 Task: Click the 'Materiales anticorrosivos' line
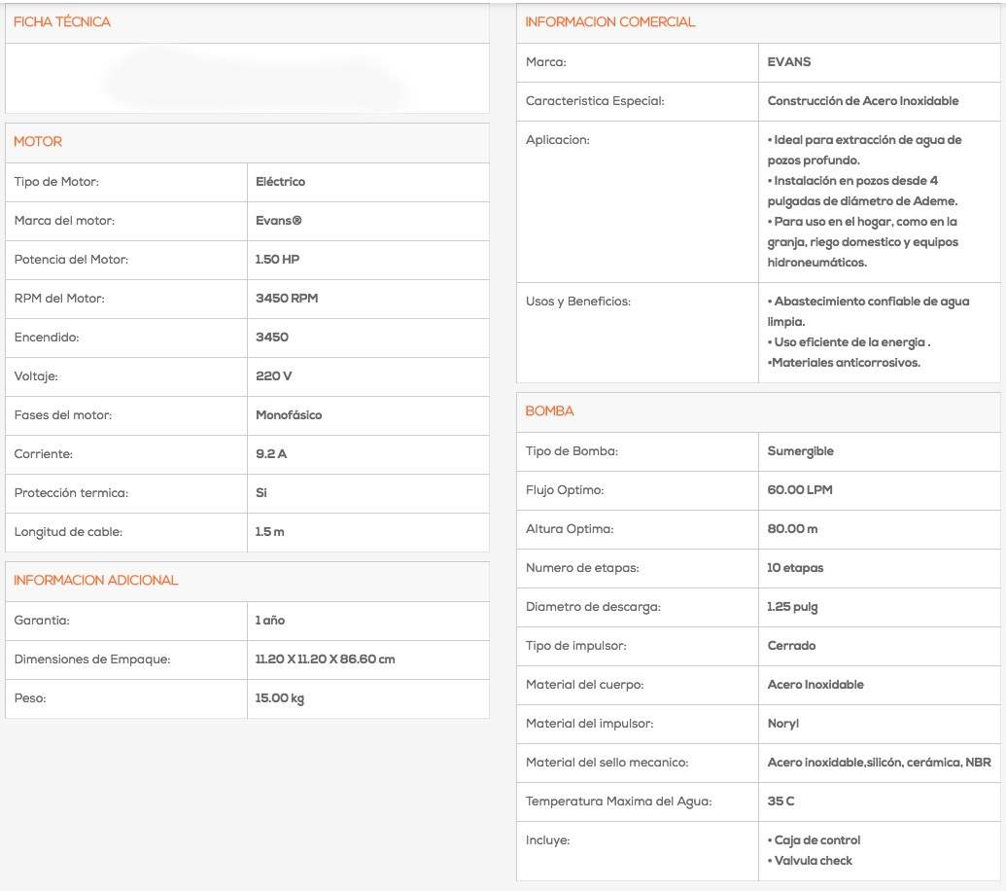[844, 364]
